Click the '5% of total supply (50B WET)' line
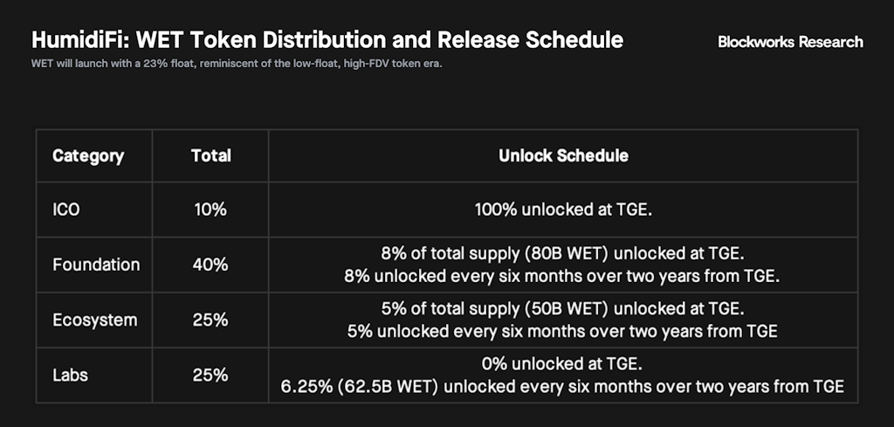 pos(563,311)
